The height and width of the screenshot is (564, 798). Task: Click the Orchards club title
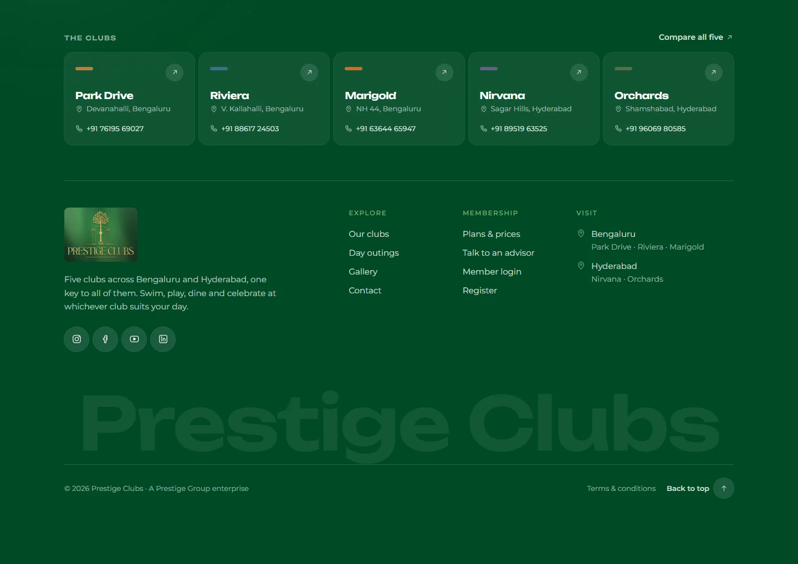[x=642, y=96]
